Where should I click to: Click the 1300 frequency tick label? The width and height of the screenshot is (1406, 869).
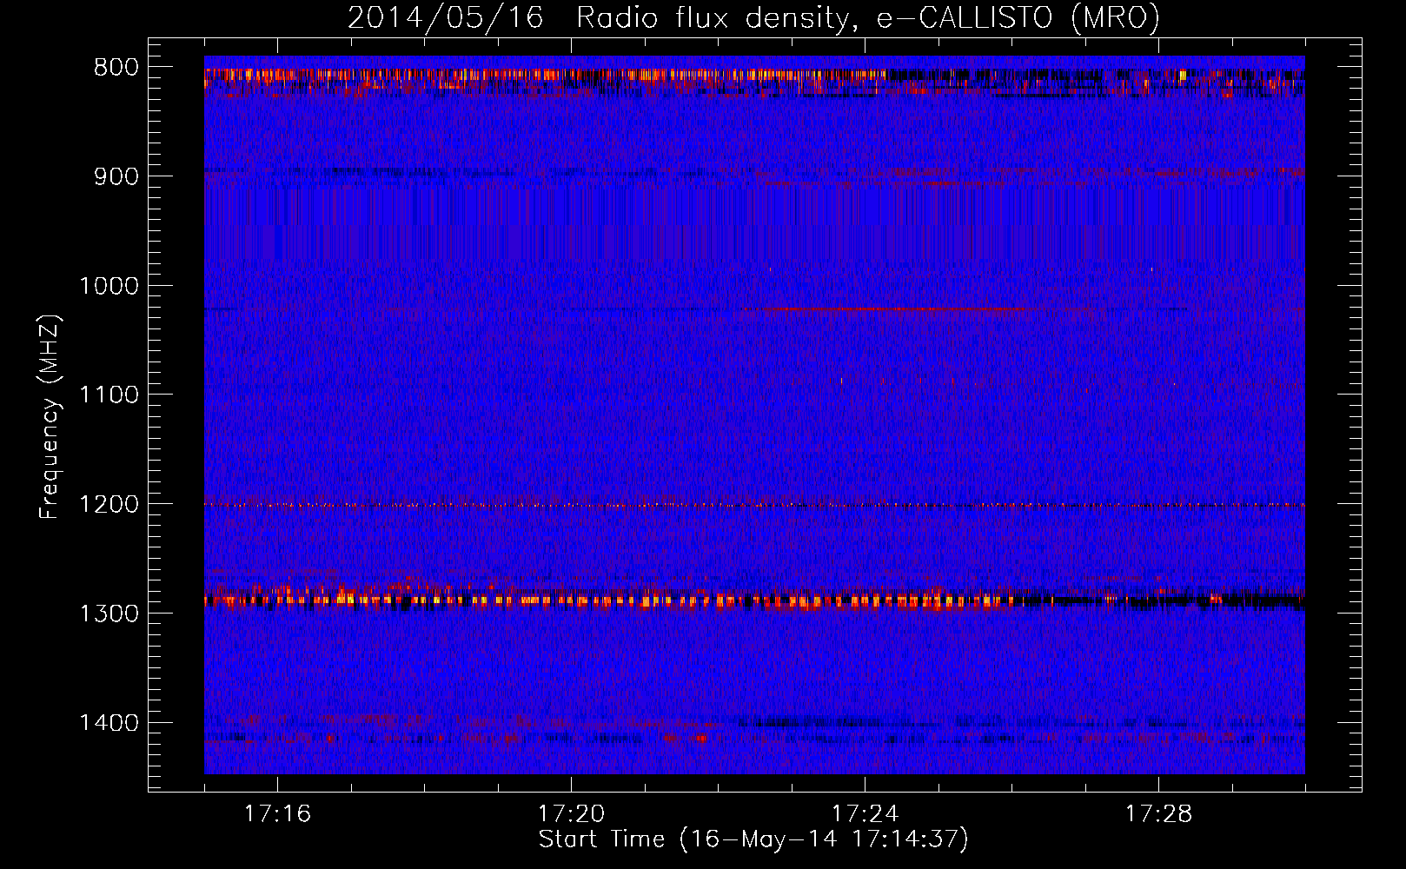[x=109, y=614]
